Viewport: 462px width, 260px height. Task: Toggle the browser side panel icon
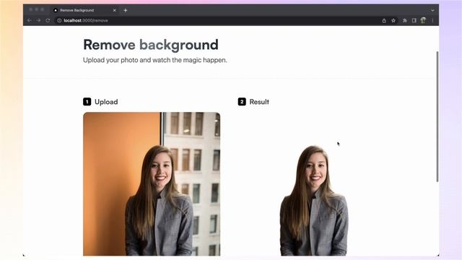point(414,20)
